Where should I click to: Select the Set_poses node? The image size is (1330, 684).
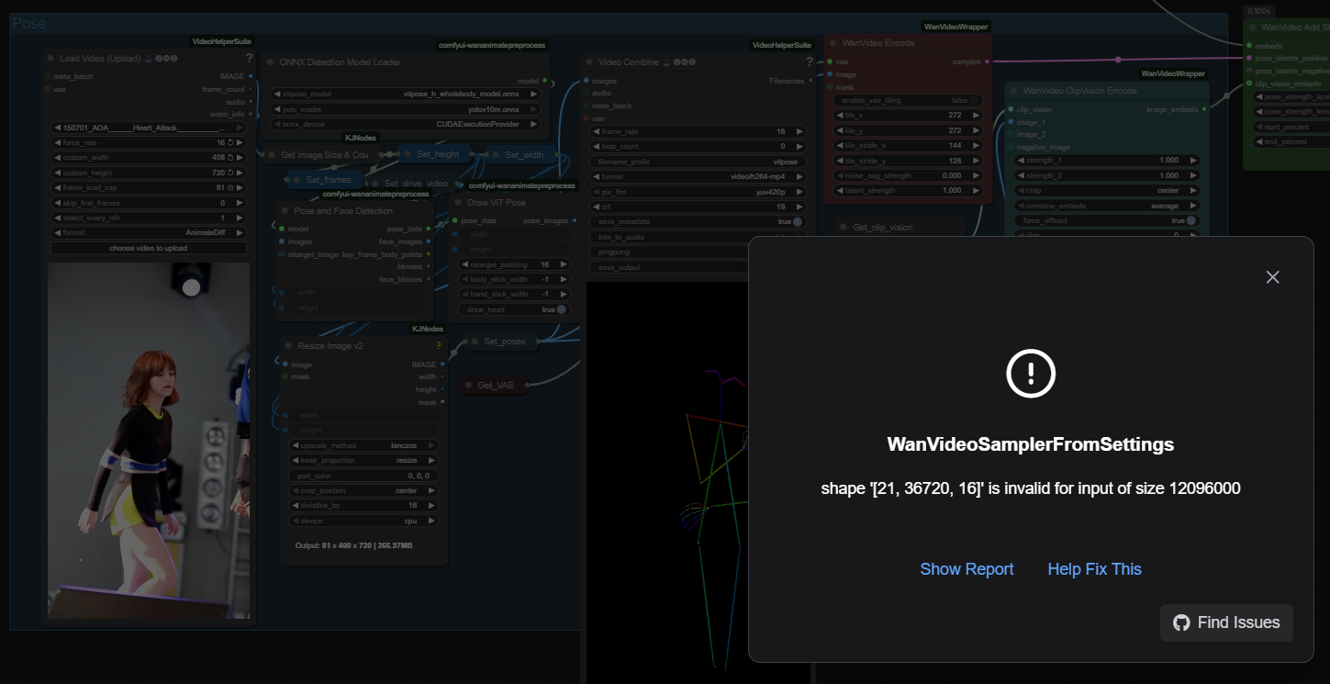pos(502,342)
